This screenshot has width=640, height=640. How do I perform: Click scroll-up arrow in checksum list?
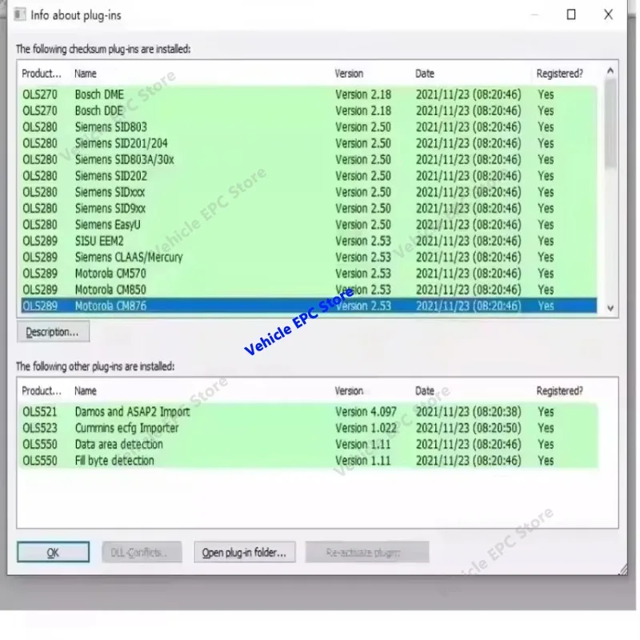pos(610,71)
